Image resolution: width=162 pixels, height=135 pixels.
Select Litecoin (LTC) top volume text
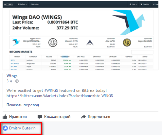pyautogui.click(x=71, y=41)
